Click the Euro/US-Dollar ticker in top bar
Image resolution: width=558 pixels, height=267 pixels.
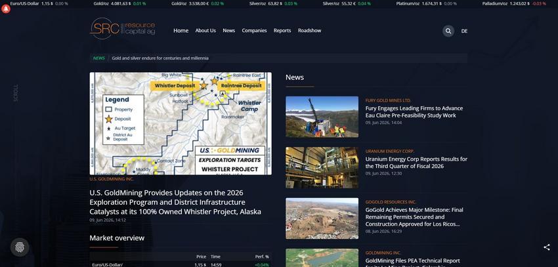[x=39, y=3]
